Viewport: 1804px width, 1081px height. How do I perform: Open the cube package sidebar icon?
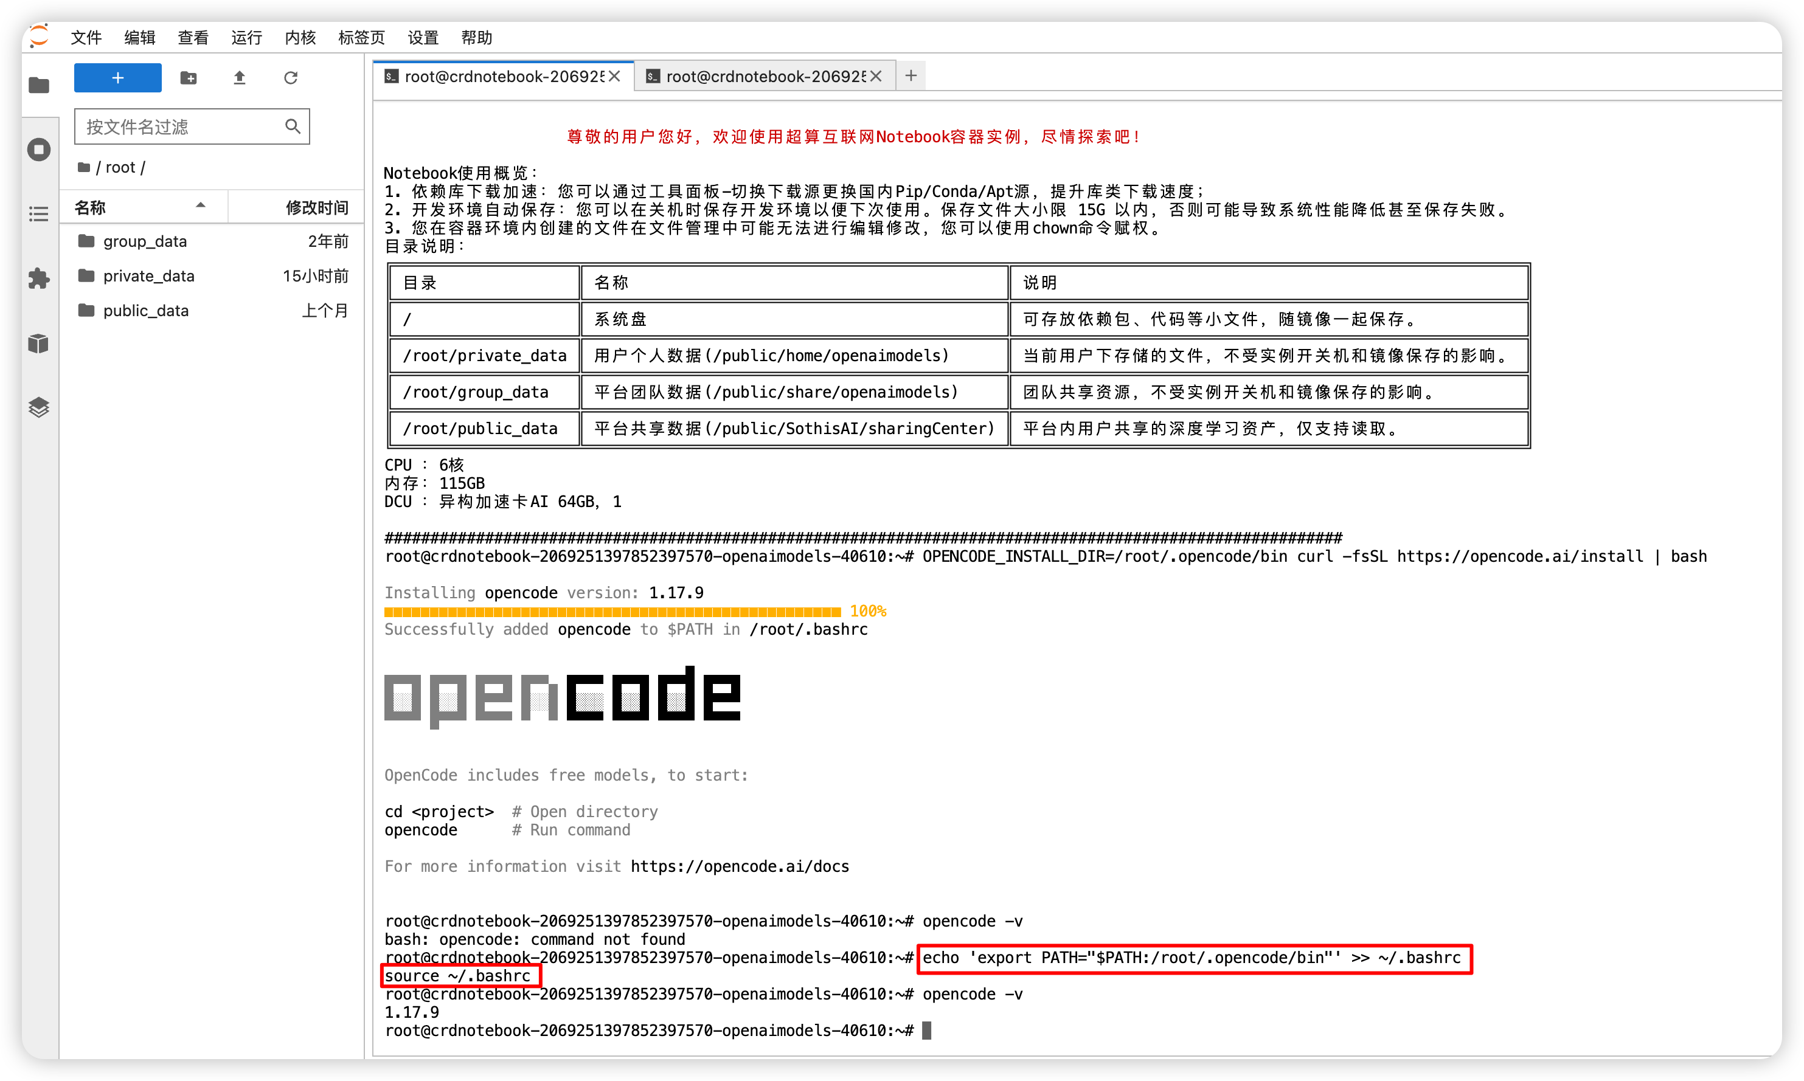(40, 343)
